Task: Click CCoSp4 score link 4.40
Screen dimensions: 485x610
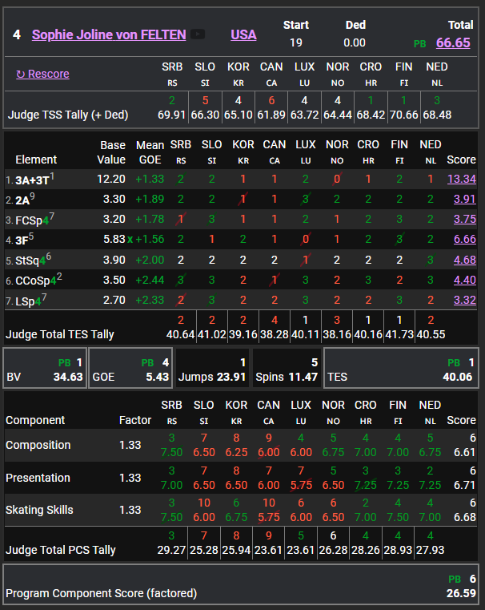Action: [x=464, y=280]
